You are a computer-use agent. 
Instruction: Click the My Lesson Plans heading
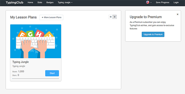pos(23,17)
